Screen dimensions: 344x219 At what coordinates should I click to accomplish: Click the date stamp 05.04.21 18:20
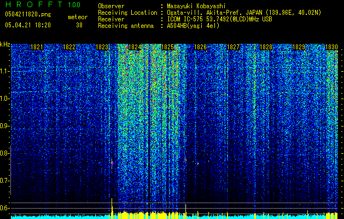point(28,25)
